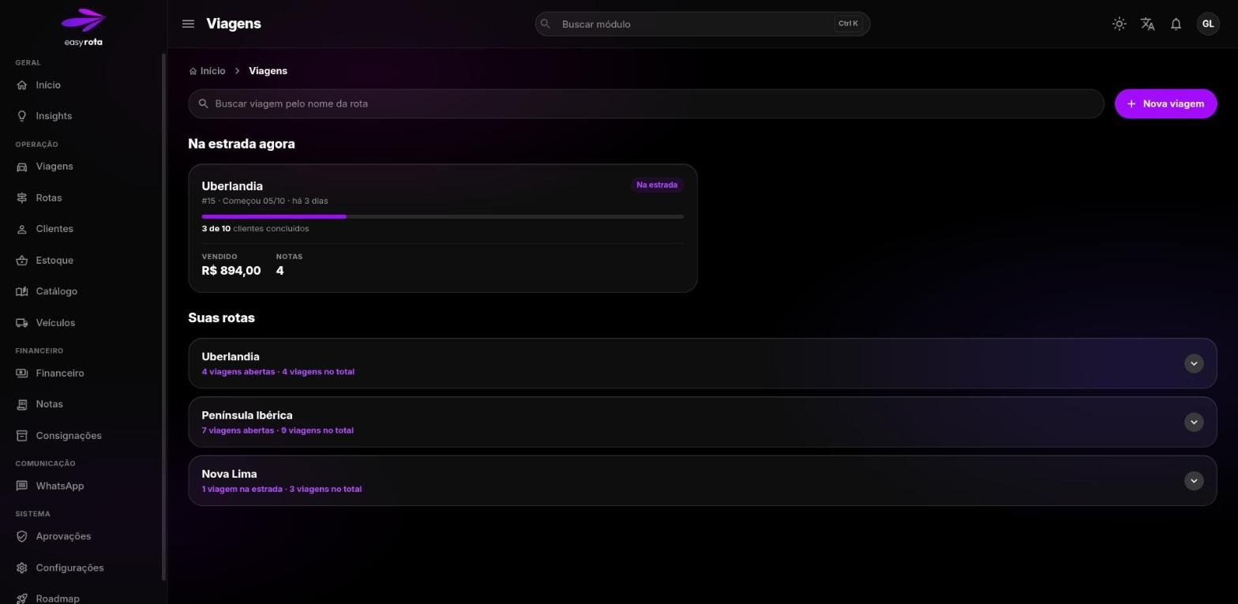The image size is (1238, 604).
Task: Click '7 viagens abertas · 9 viagens no total'
Action: (277, 430)
